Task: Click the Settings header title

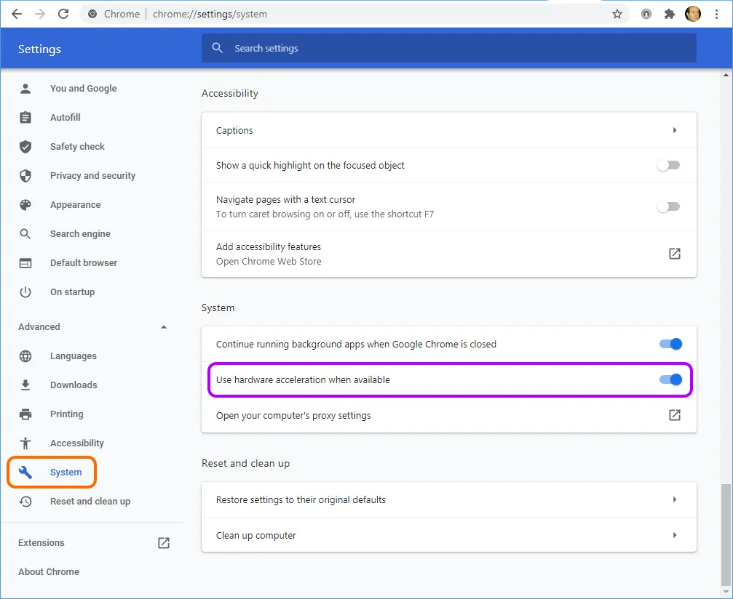Action: (x=39, y=49)
